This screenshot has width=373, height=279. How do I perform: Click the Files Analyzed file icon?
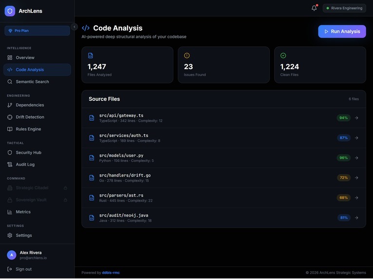click(91, 56)
